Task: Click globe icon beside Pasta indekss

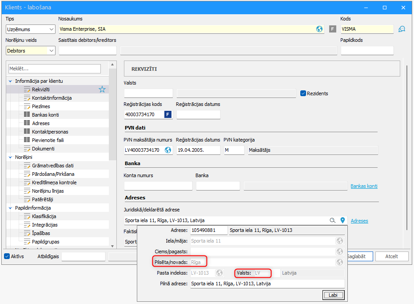Action: pos(219,273)
